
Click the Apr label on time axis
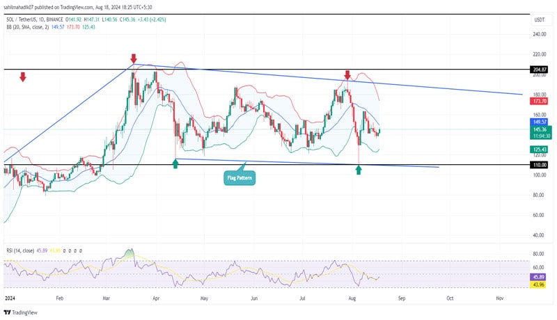pyautogui.click(x=156, y=298)
